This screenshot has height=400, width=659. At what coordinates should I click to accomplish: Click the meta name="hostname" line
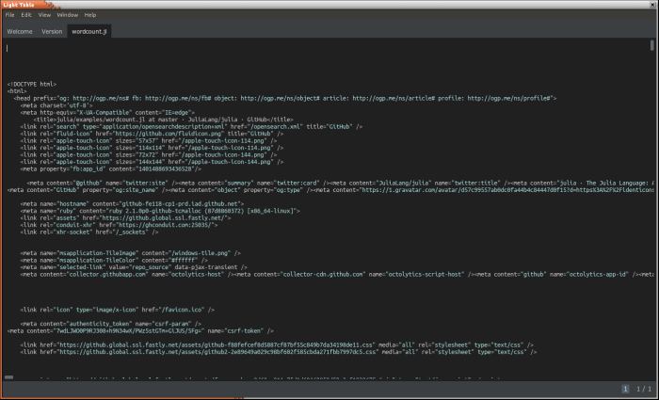click(132, 204)
